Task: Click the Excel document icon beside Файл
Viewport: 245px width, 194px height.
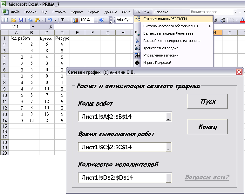Action: (6, 12)
